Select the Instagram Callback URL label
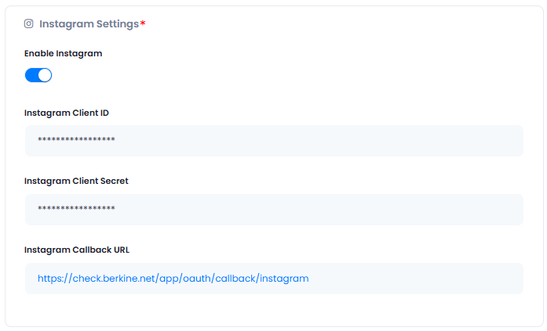 [x=77, y=250]
